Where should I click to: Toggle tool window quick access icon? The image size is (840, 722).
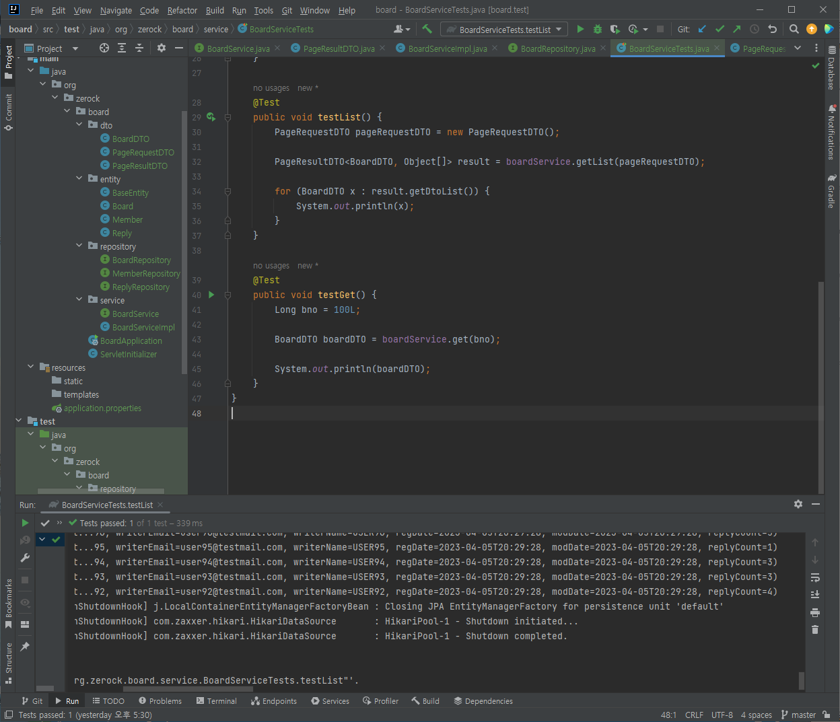(x=8, y=714)
